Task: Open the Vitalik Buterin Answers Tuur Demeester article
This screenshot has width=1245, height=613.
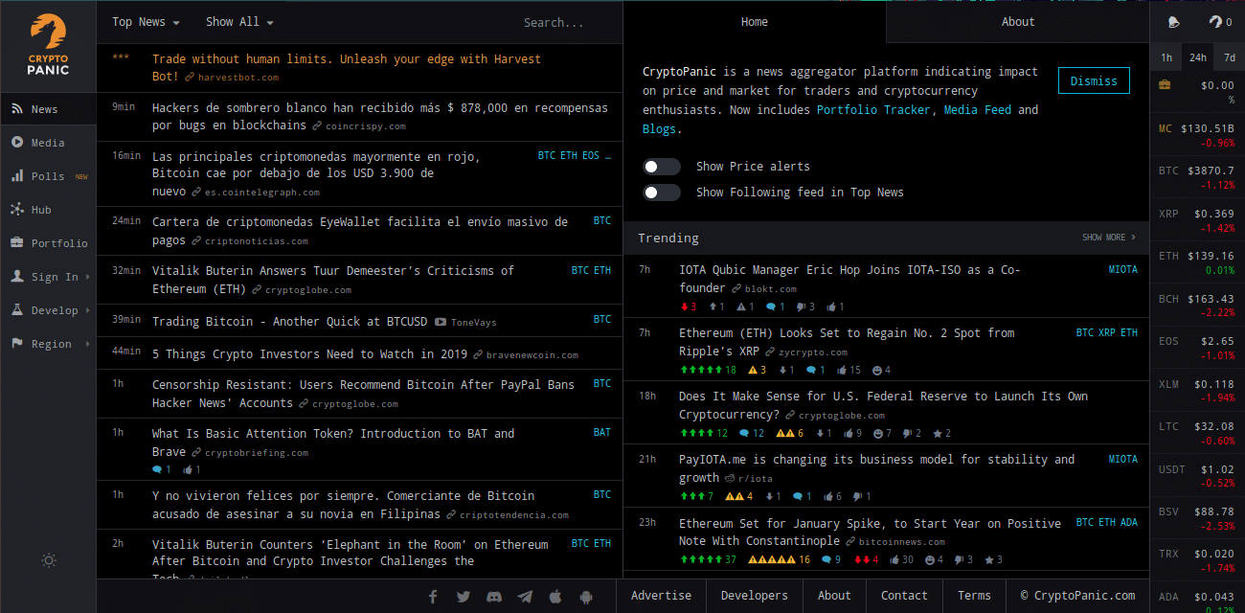Action: coord(333,280)
